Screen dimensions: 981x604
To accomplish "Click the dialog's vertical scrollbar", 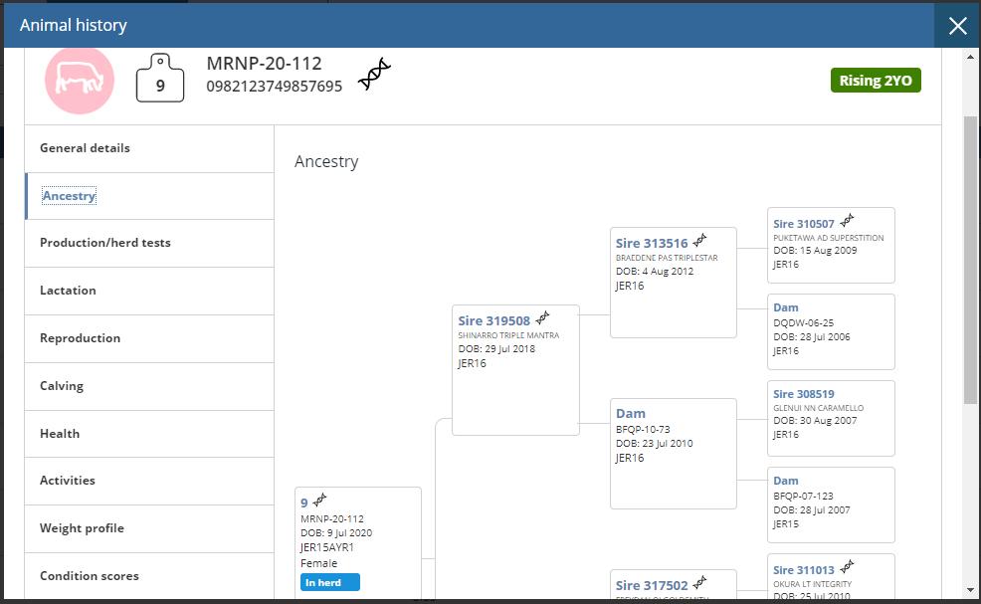I will point(971,259).
